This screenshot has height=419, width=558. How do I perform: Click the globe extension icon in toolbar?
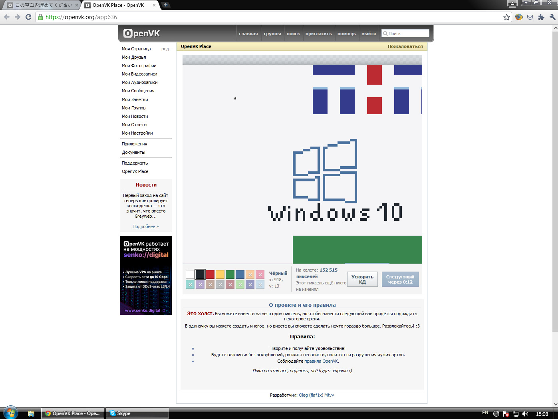pyautogui.click(x=519, y=17)
